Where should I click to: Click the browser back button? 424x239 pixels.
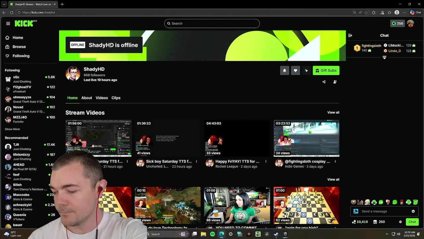[4, 12]
